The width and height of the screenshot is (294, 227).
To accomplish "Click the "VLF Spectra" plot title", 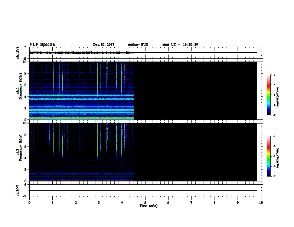I will tap(42, 45).
